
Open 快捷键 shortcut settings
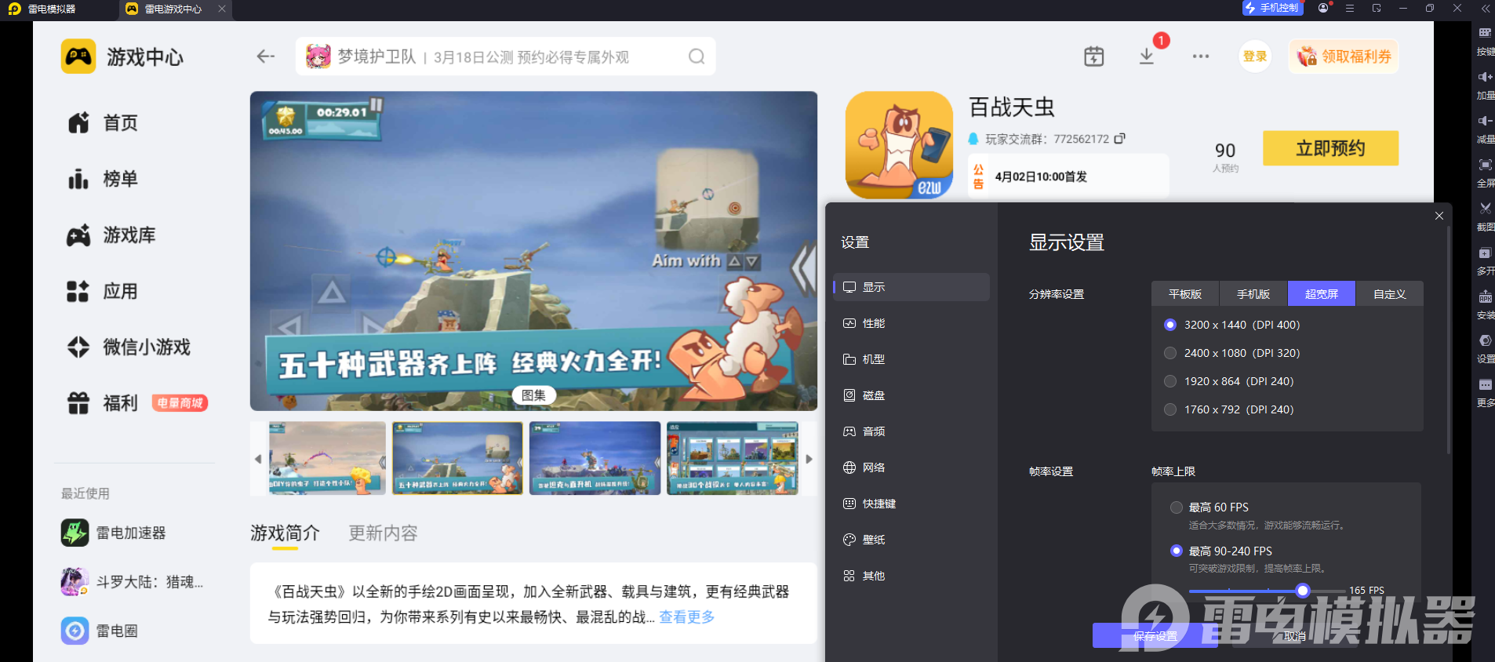(911, 504)
